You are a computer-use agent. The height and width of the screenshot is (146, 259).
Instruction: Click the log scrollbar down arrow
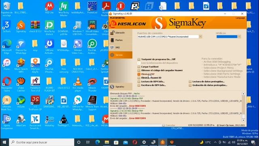point(243,120)
